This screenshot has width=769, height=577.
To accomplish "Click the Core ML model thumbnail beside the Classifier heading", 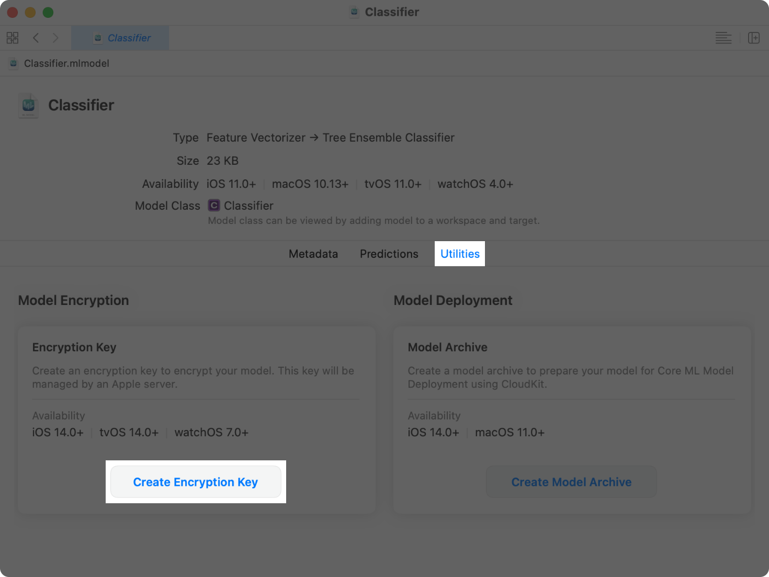I will (x=28, y=105).
